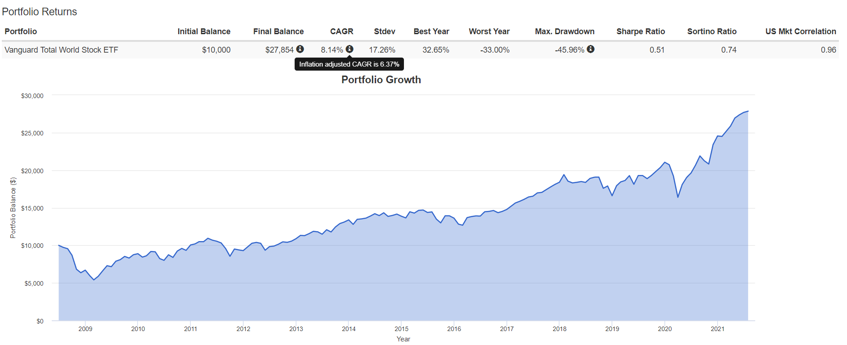This screenshot has width=847, height=345.
Task: Select the Initial Balance column header
Action: [x=204, y=31]
